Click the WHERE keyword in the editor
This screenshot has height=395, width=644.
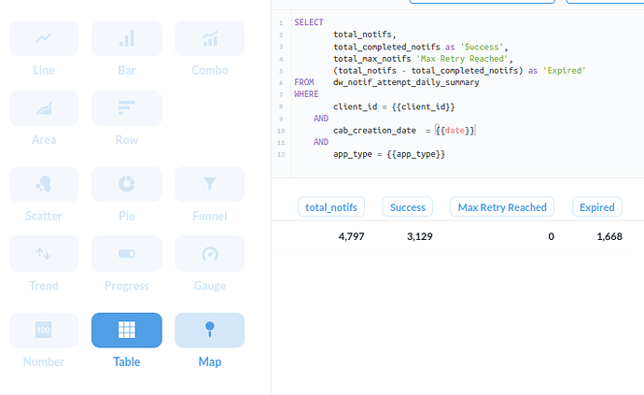[306, 94]
